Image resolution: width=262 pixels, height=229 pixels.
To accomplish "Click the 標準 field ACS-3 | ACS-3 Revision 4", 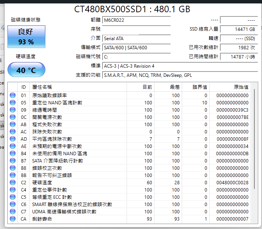I will tap(180, 66).
